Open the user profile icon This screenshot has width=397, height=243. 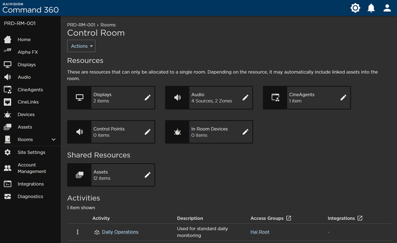(x=387, y=8)
